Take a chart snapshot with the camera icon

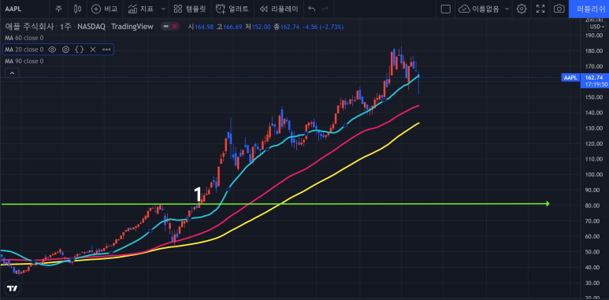pos(559,9)
